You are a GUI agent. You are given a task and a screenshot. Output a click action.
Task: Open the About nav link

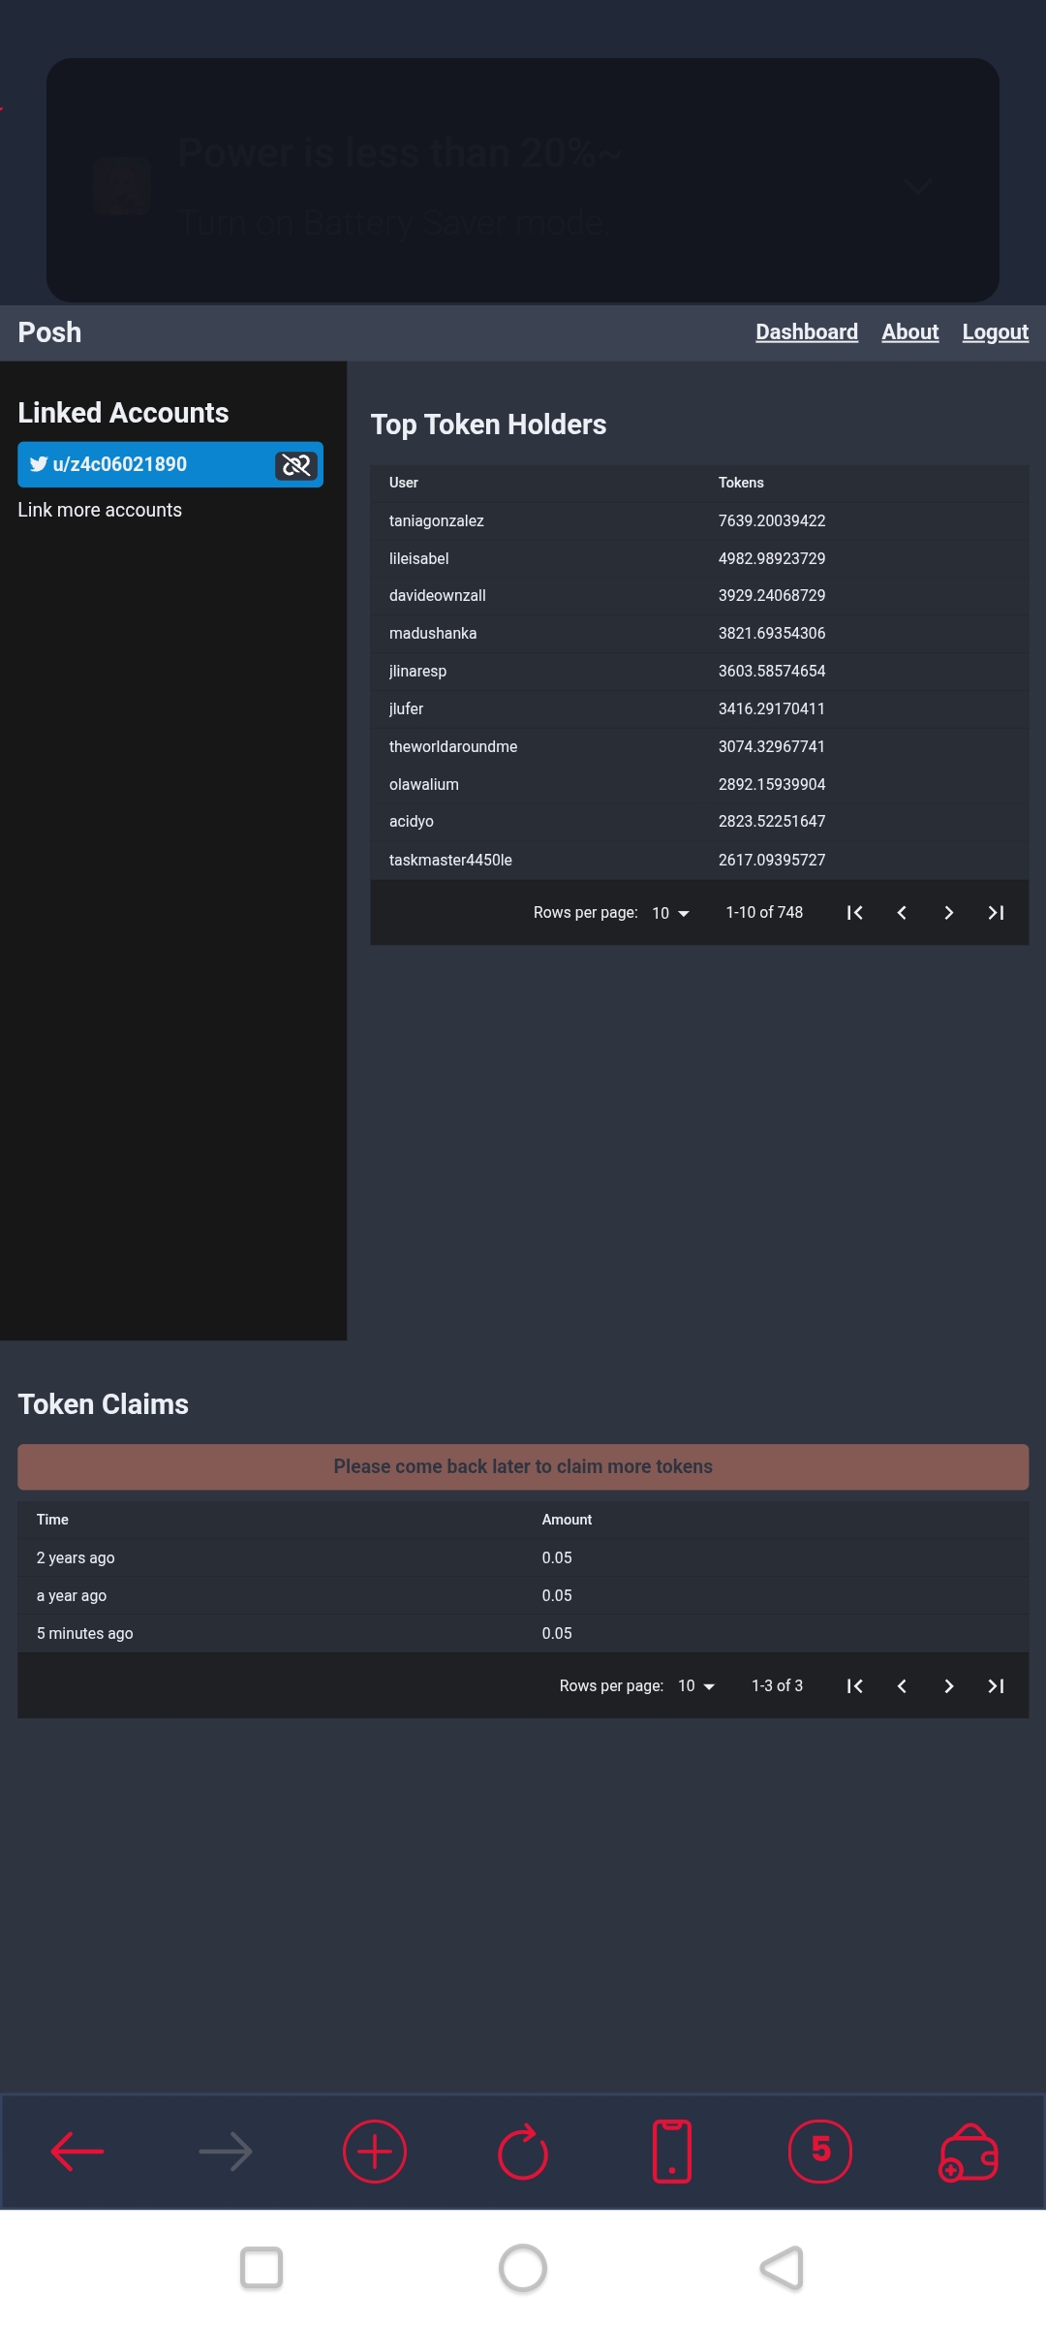point(910,332)
